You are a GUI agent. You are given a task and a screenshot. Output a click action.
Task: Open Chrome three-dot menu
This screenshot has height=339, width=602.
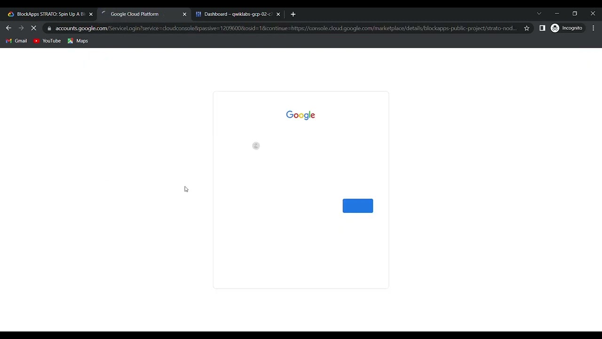point(593,28)
